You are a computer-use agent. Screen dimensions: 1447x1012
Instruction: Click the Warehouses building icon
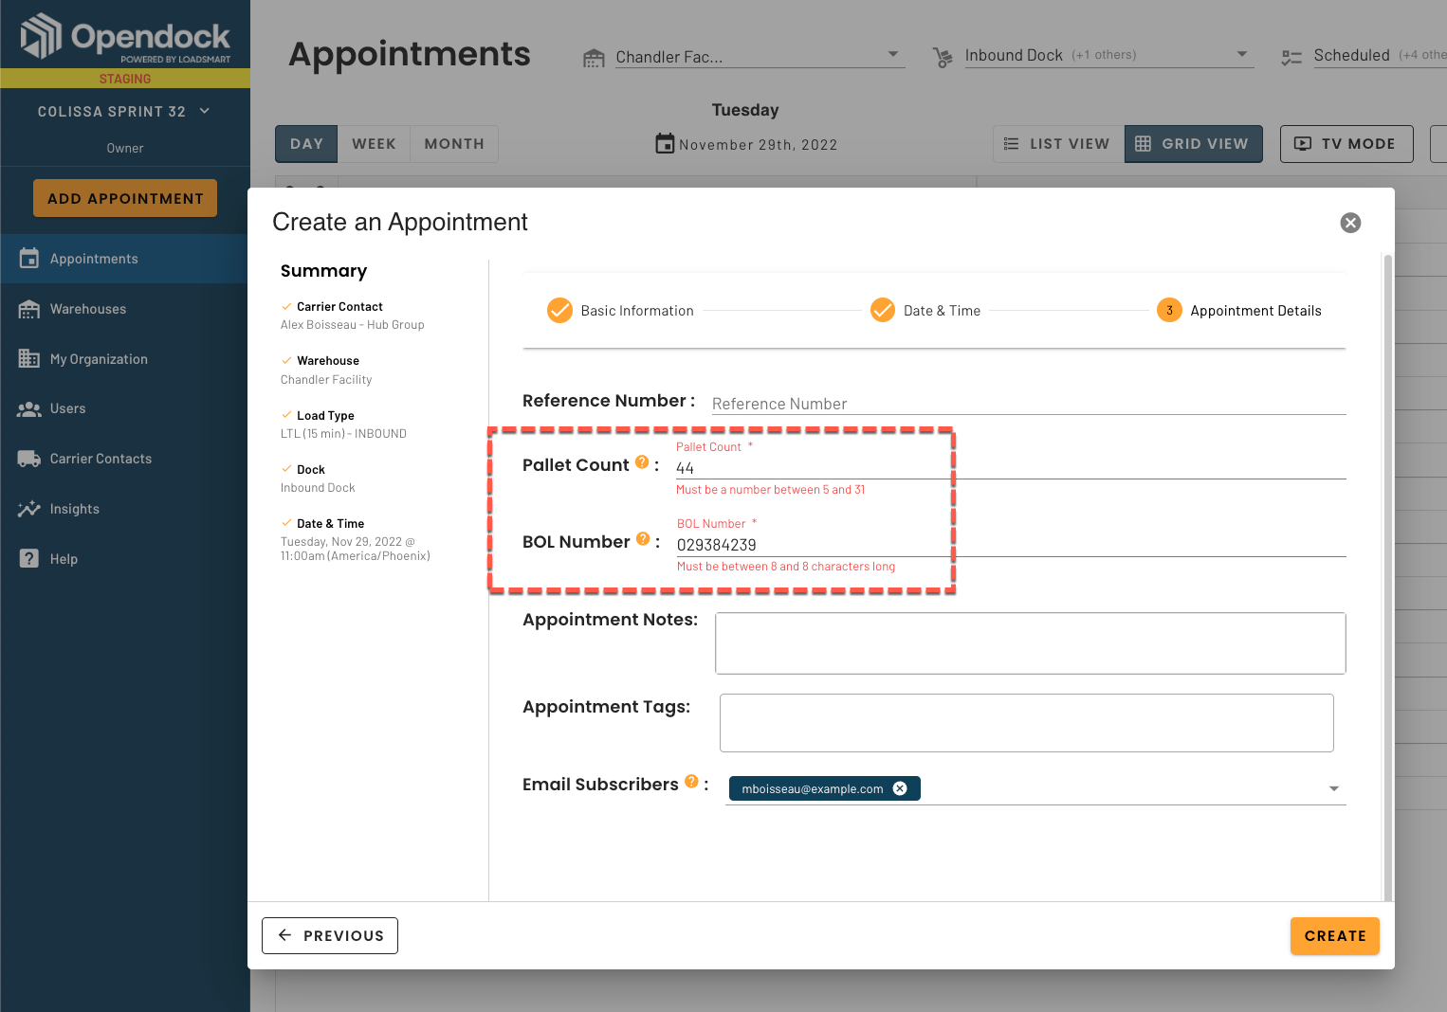(x=29, y=309)
